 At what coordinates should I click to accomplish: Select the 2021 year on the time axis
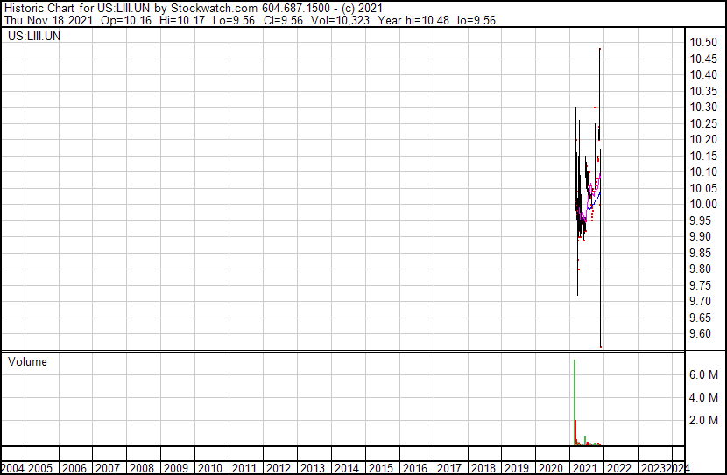tap(585, 468)
